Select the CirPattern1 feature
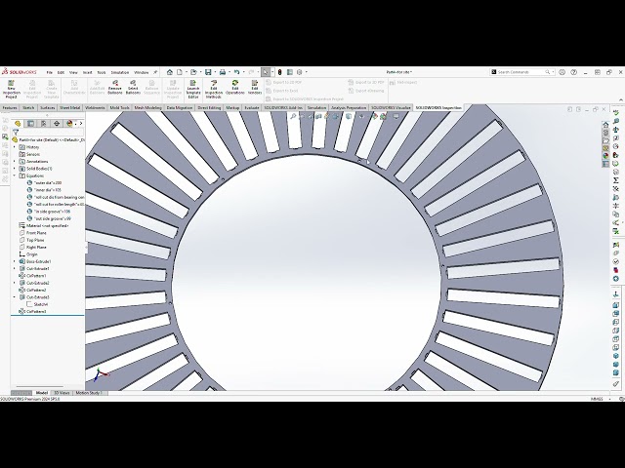This screenshot has height=468, width=625. point(32,276)
